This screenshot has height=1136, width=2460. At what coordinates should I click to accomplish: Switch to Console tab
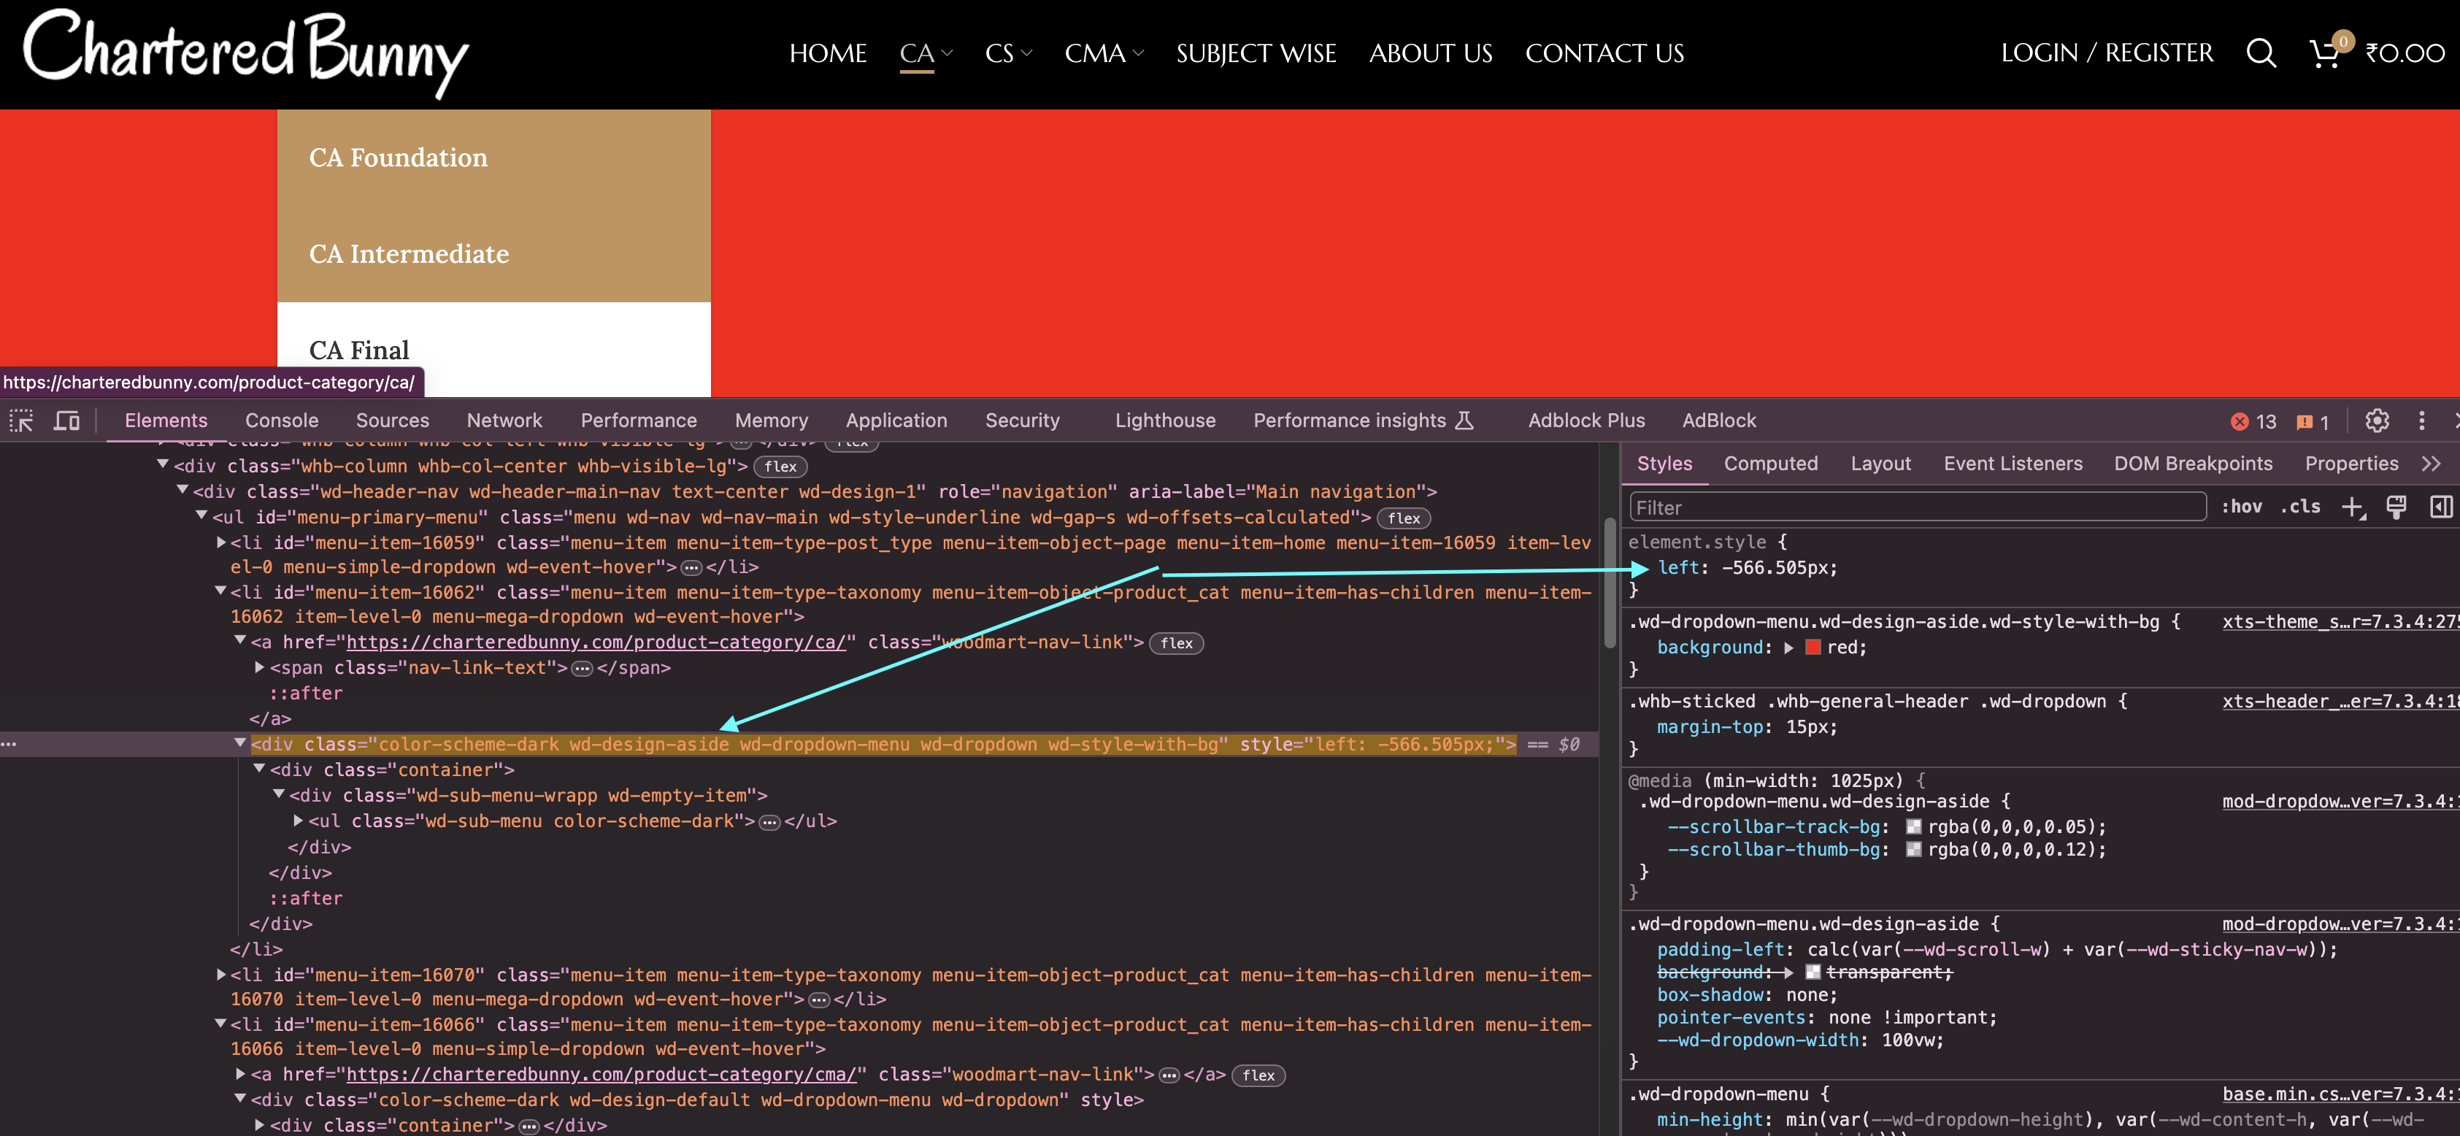(x=282, y=421)
